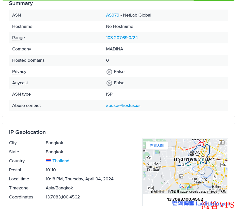This screenshot has width=237, height=213.
Task: Click the Privacy False cross icon
Action: (109, 72)
